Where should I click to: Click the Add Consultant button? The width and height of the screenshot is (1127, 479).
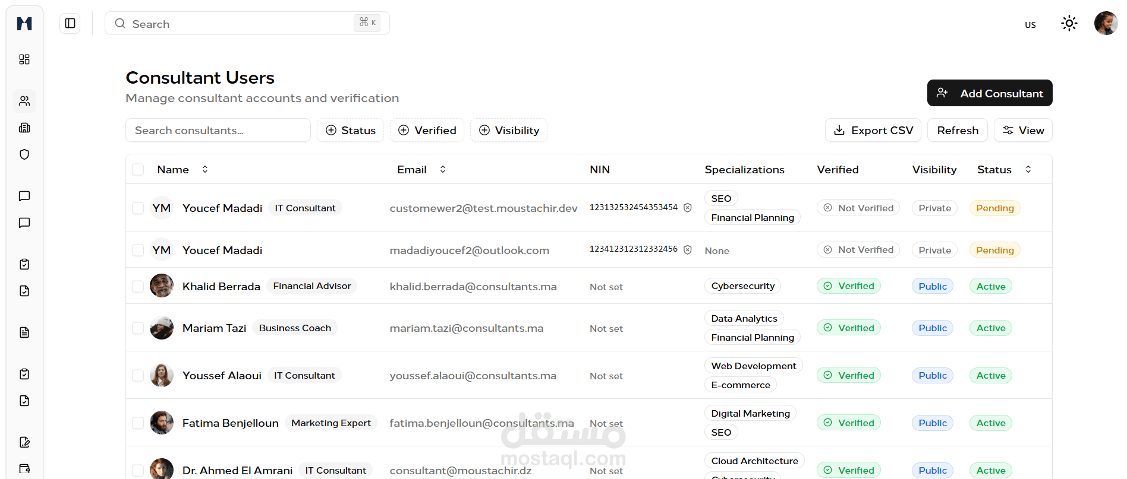tap(990, 93)
